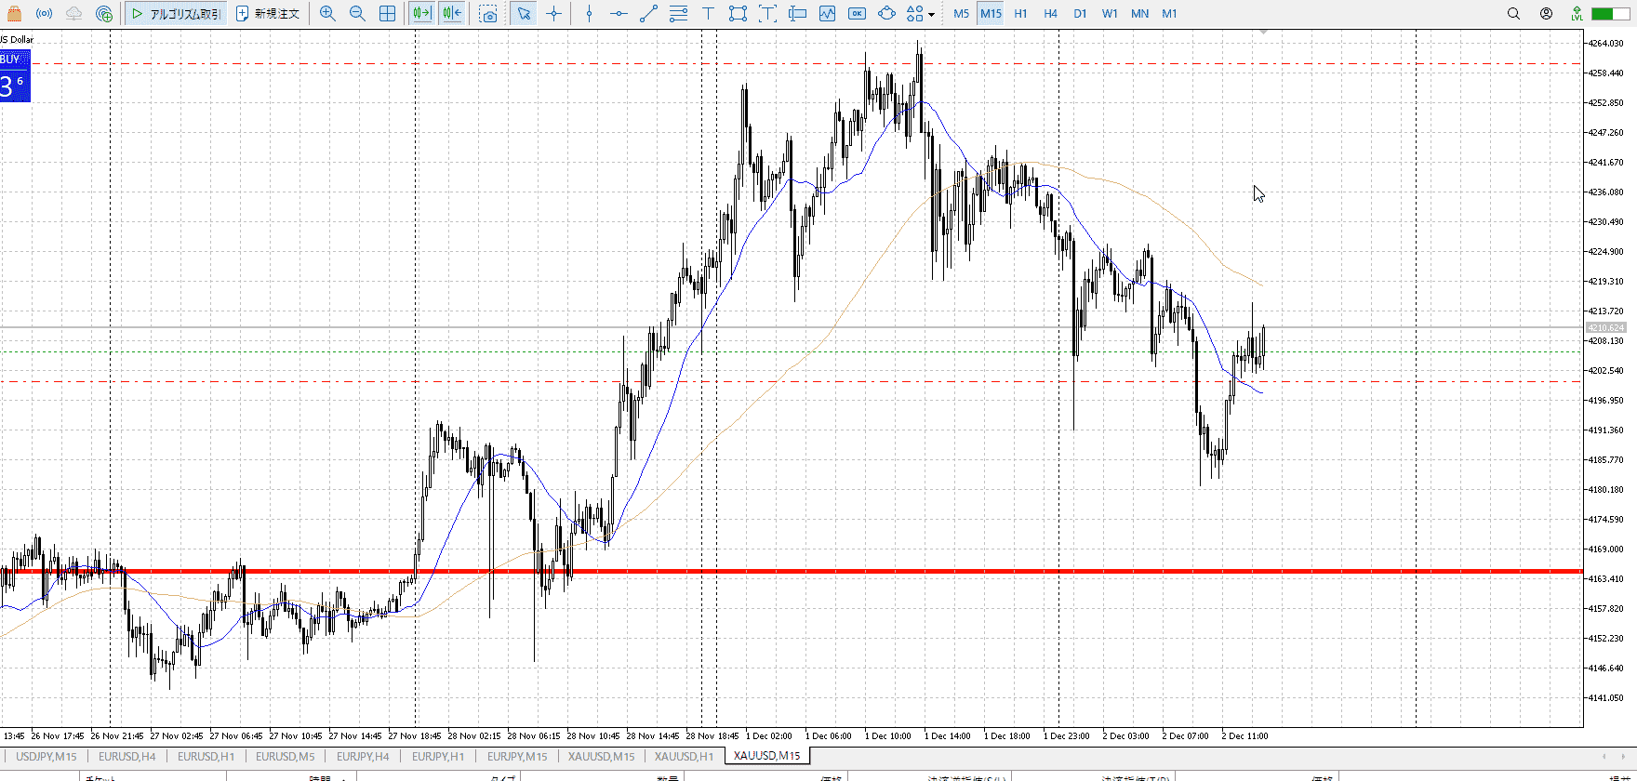Open the USDJPY,M15 chart tab
This screenshot has height=781, width=1637.
coord(47,756)
